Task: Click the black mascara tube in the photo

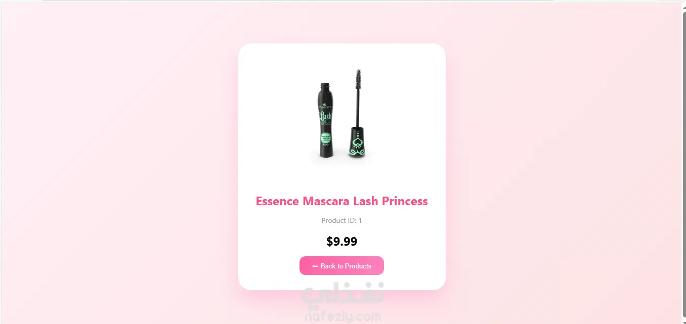Action: pyautogui.click(x=326, y=120)
